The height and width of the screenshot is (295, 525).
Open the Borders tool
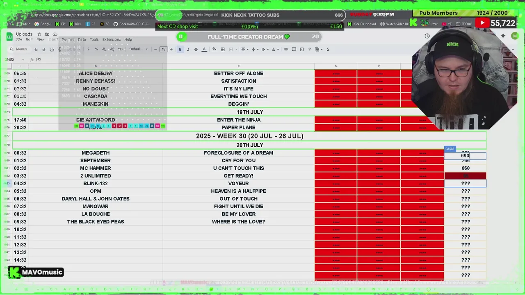click(223, 50)
